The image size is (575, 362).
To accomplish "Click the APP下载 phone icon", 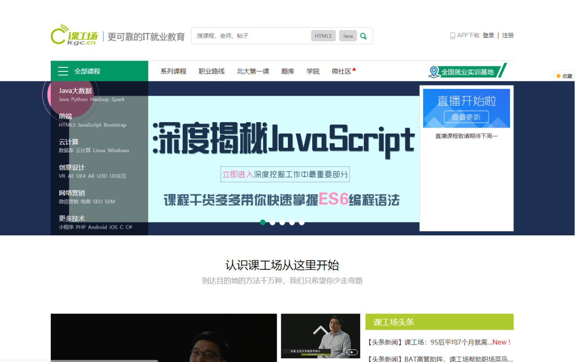I will [x=452, y=35].
